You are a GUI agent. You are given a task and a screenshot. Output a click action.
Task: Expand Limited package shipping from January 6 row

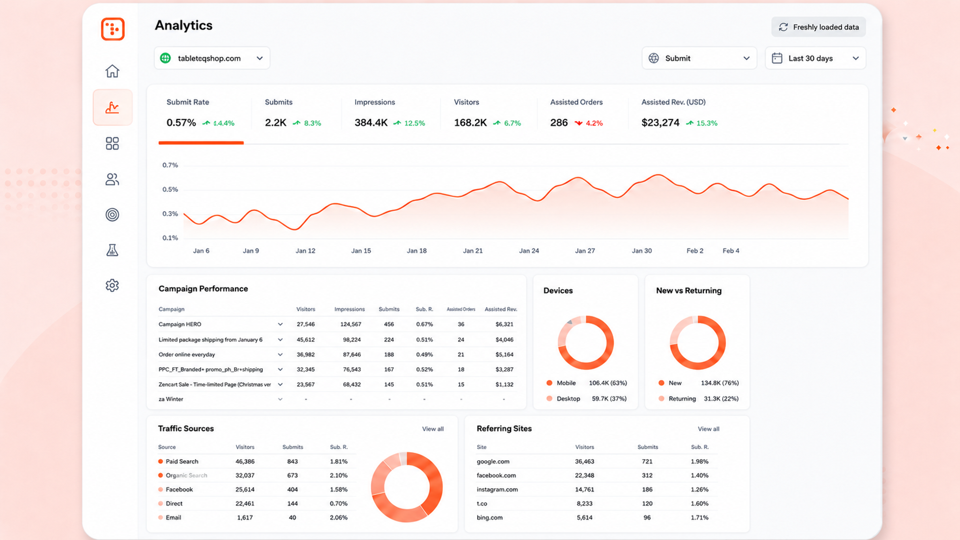click(280, 340)
